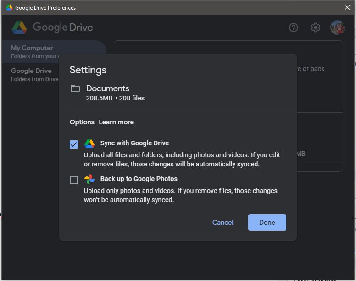Screen dimensions: 356x281
Task: Open the Learn more link
Action: (116, 122)
